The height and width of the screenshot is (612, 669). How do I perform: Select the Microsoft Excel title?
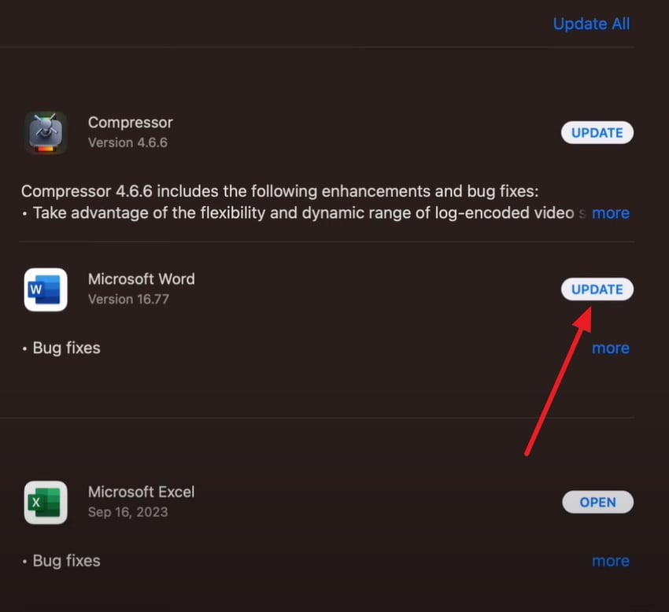[x=141, y=492]
